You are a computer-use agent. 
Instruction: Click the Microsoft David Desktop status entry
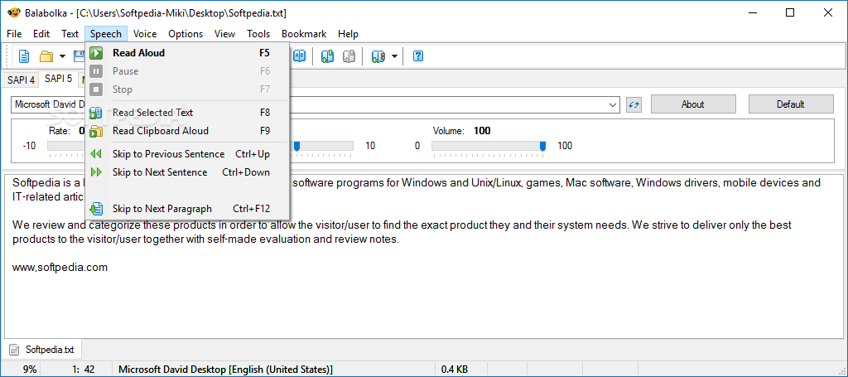click(x=225, y=370)
